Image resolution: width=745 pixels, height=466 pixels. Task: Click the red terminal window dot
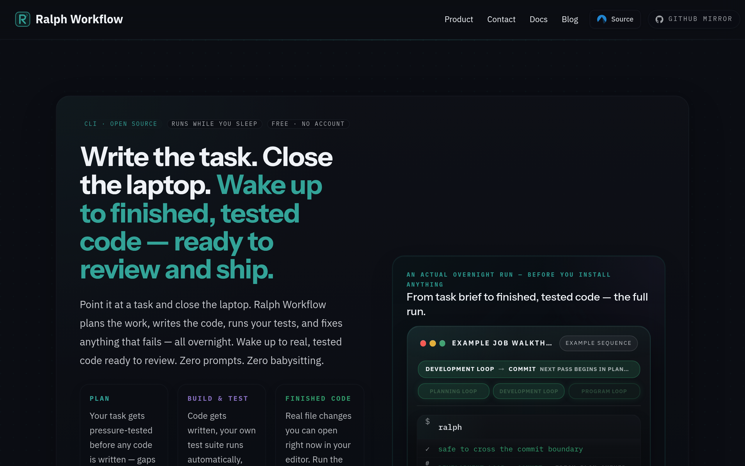(x=423, y=343)
